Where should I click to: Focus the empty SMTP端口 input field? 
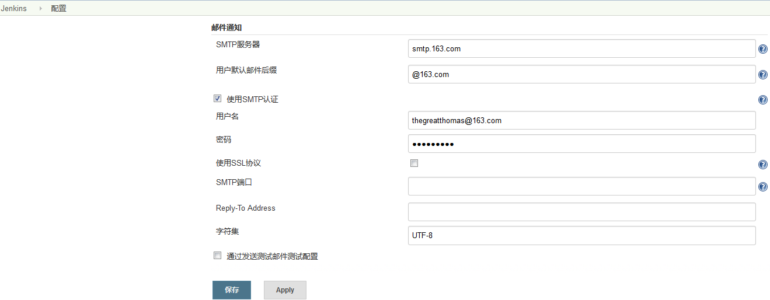pos(582,186)
